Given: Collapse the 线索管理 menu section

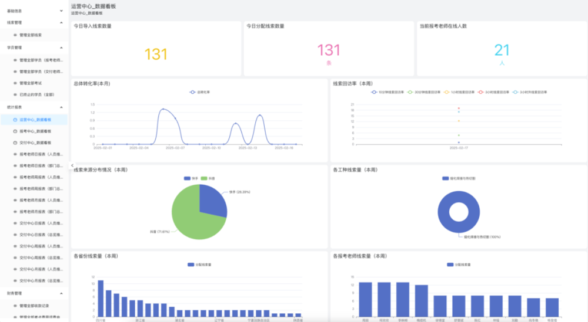Looking at the screenshot, I should [x=61, y=23].
